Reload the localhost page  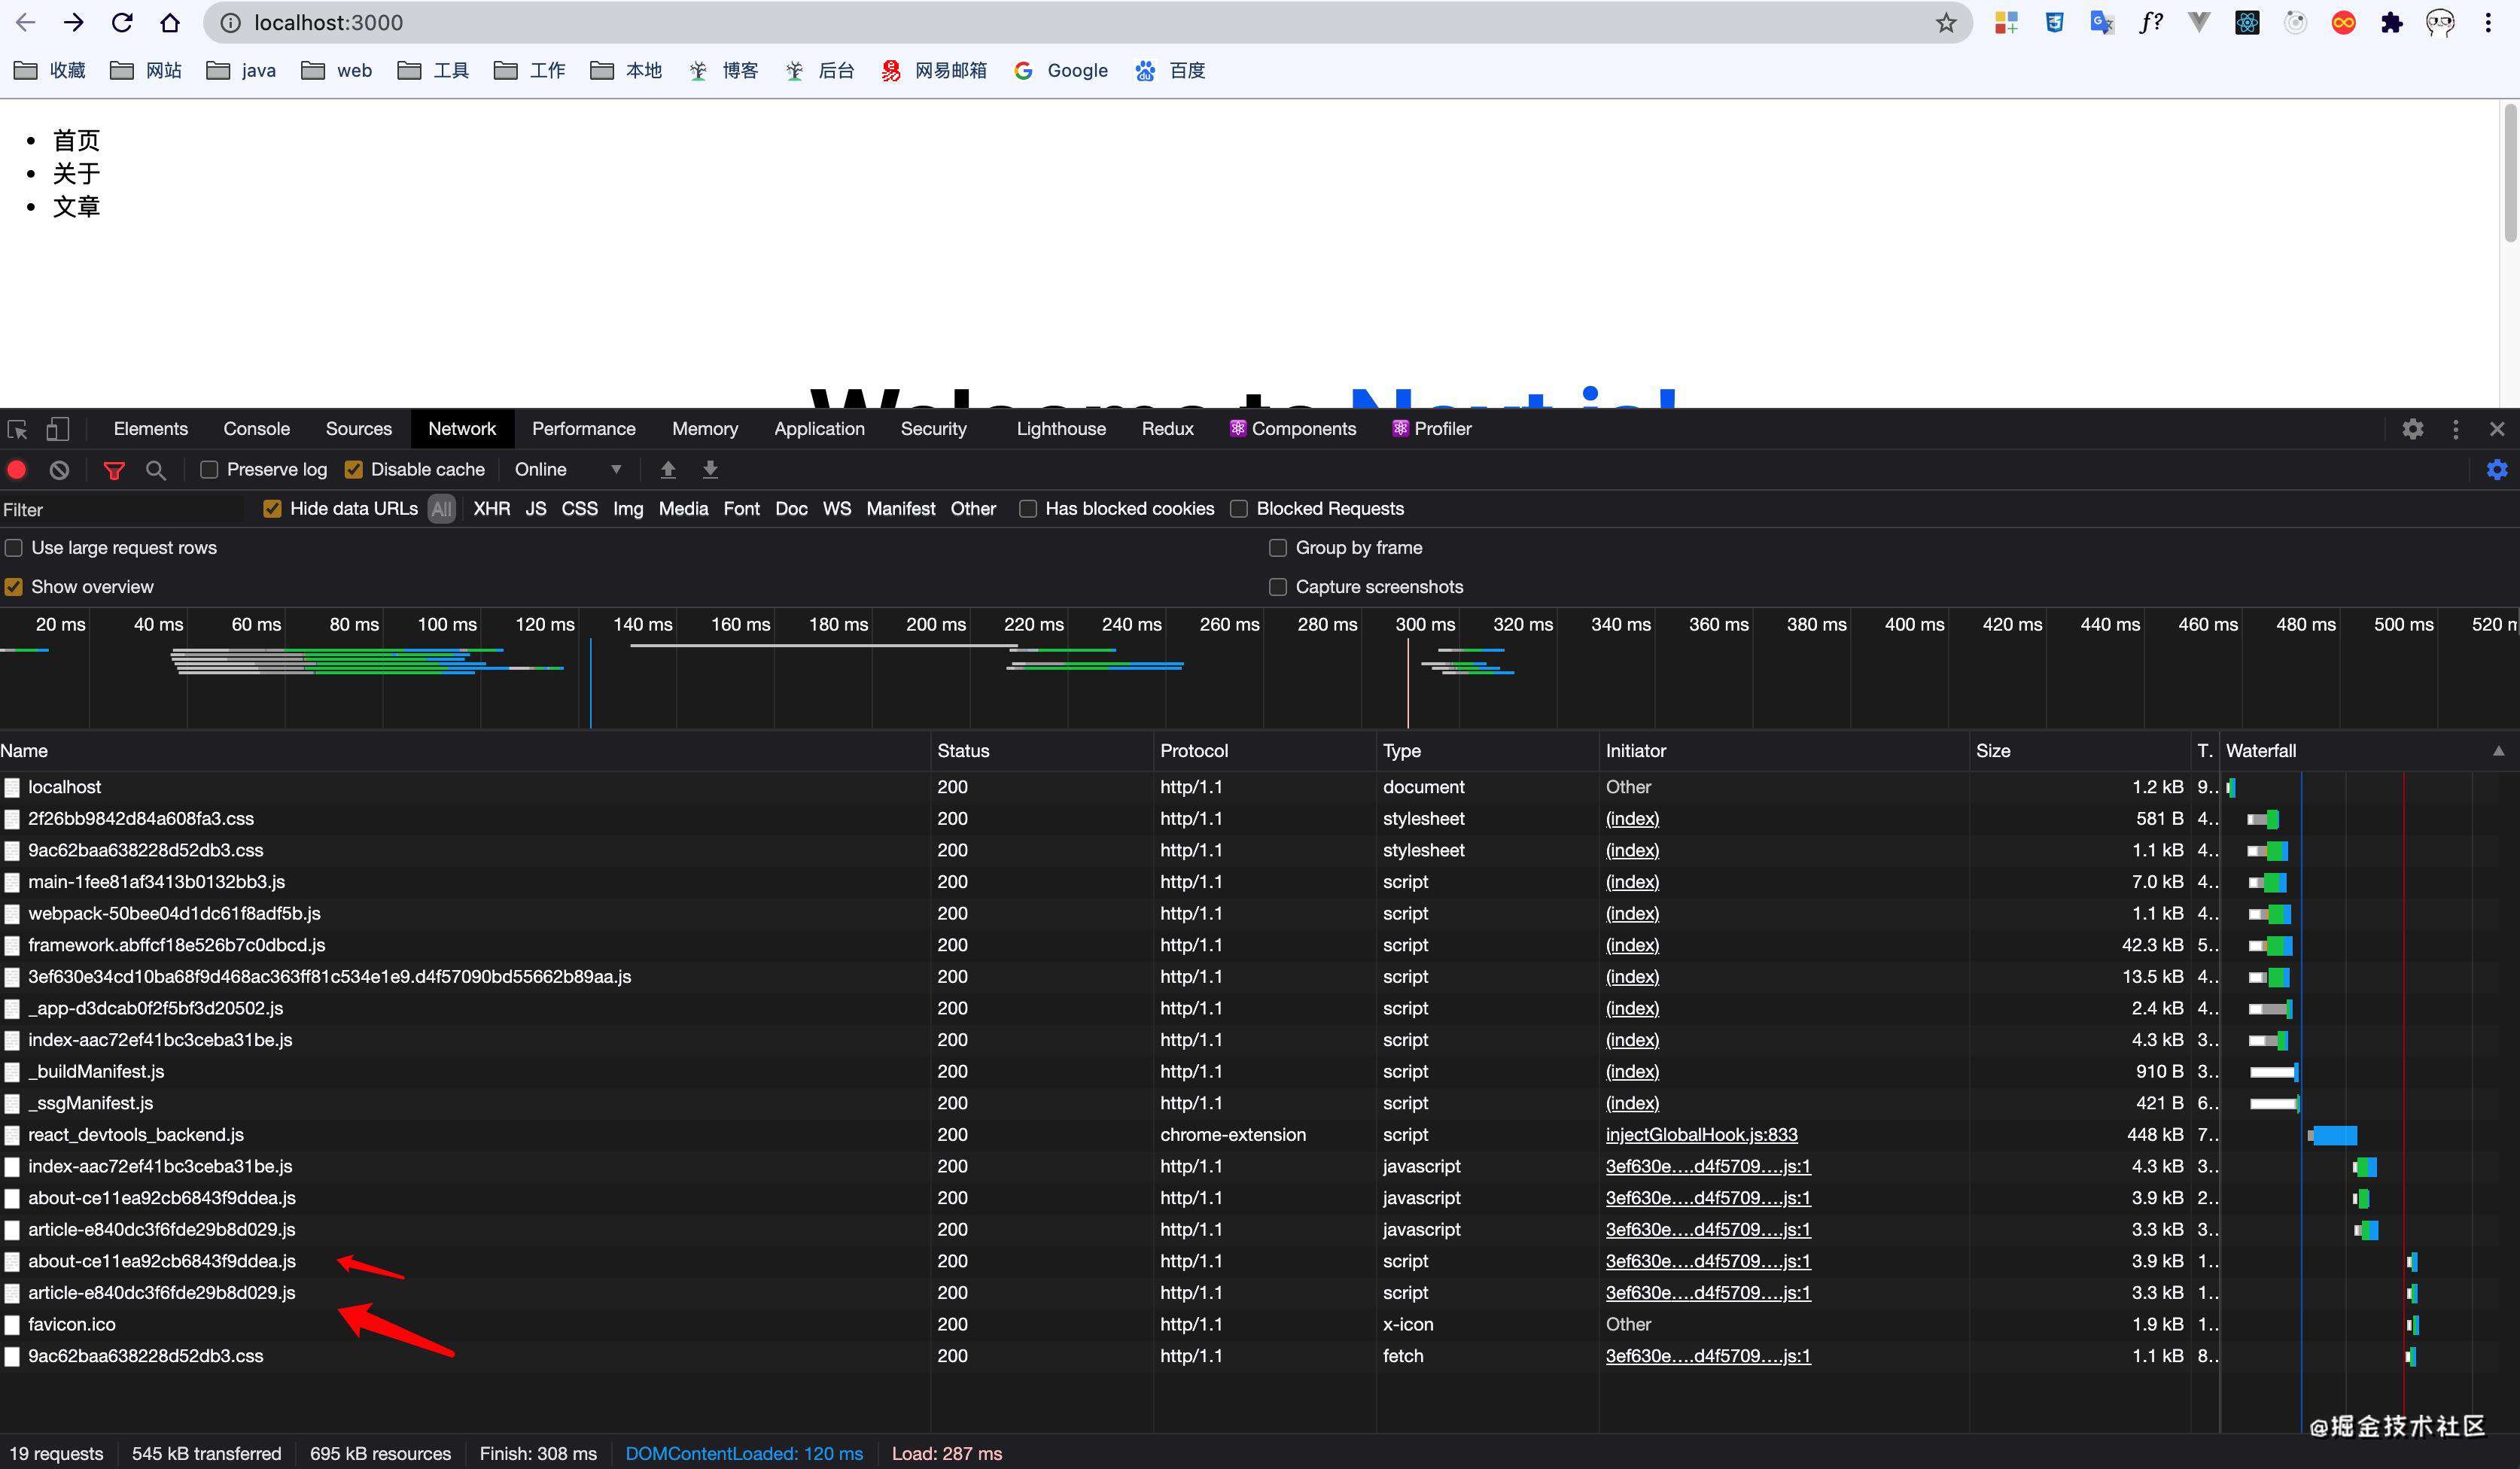(122, 22)
